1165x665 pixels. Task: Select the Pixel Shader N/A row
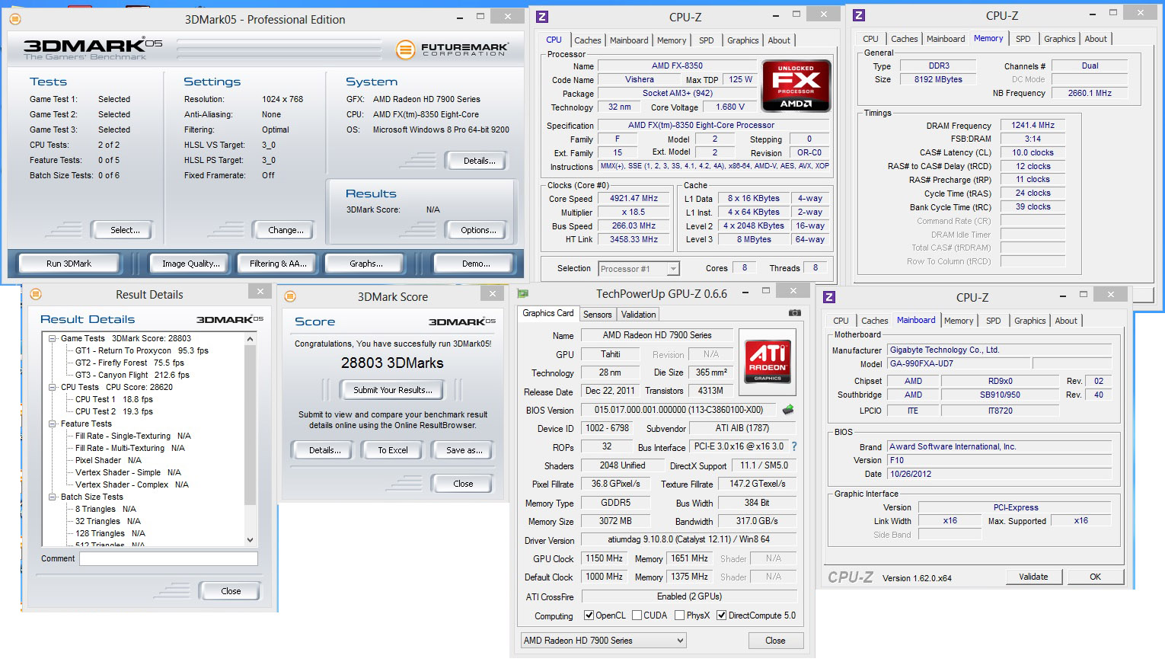click(108, 460)
